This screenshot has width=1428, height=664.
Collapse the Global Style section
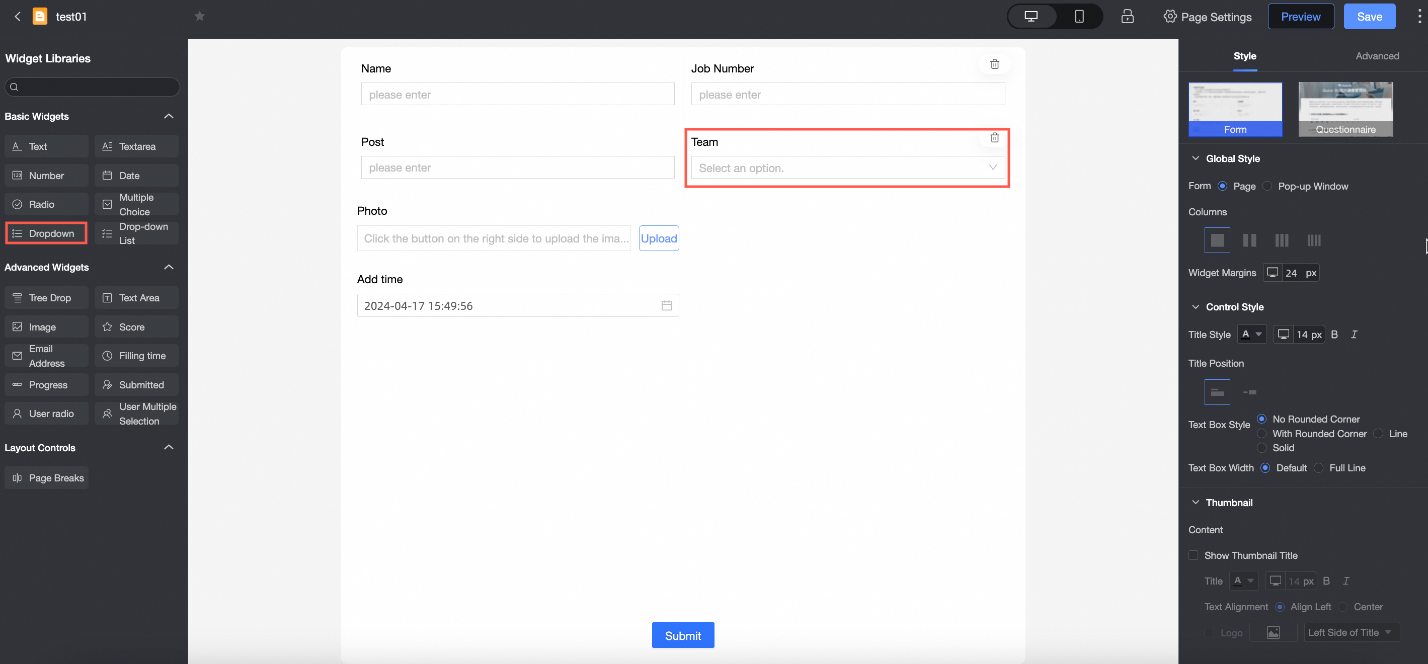point(1196,158)
